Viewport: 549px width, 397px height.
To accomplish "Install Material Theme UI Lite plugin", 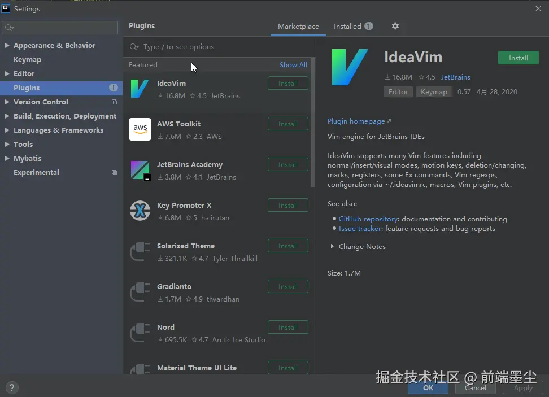I will click(x=288, y=368).
